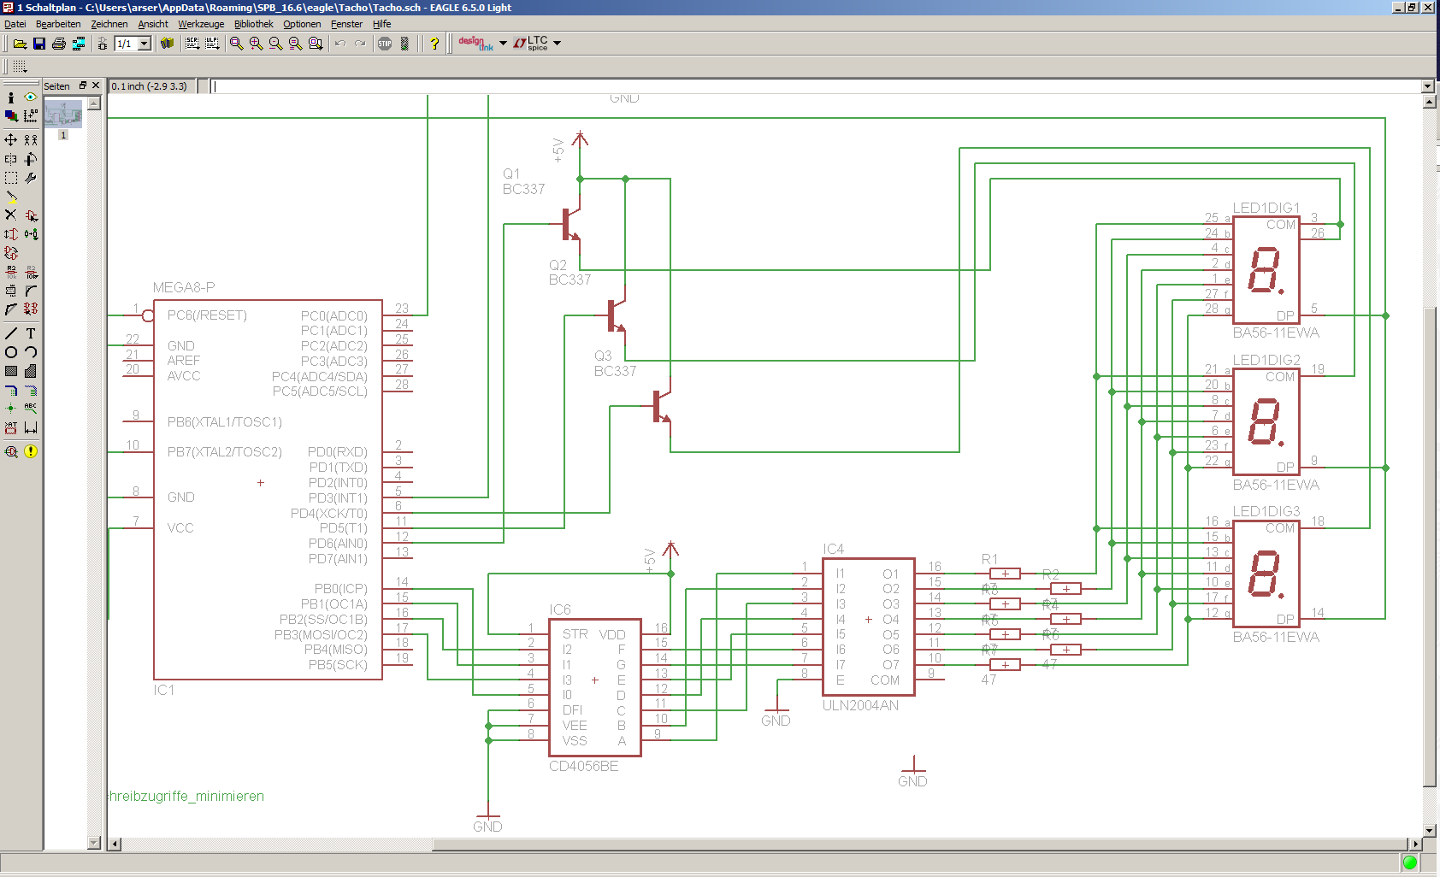This screenshot has width=1440, height=877.
Task: Click the zoom to fit icon
Action: 237,44
